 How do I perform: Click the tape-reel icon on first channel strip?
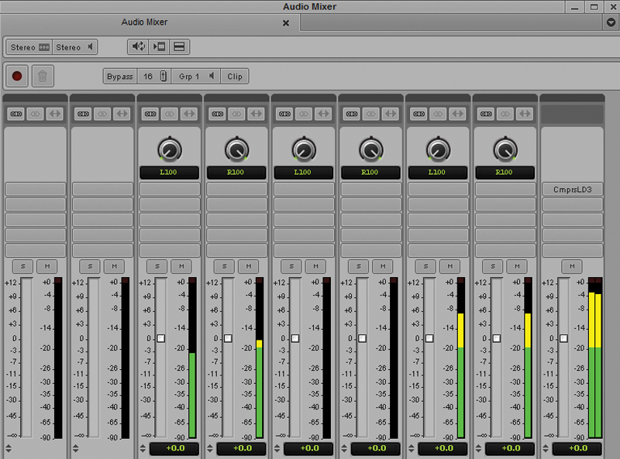point(16,114)
